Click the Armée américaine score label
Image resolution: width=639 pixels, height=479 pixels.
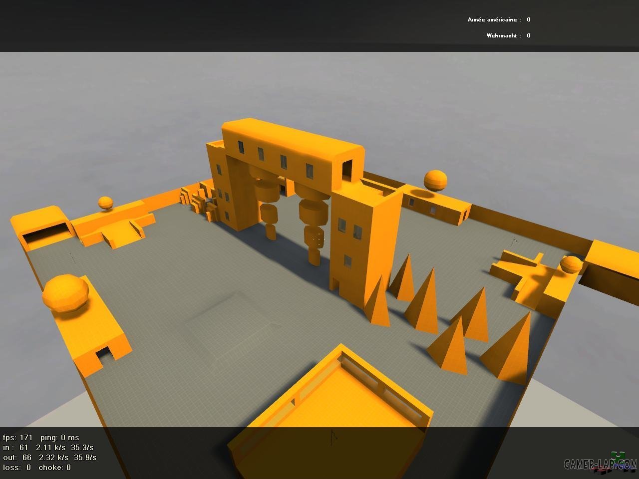pos(494,20)
